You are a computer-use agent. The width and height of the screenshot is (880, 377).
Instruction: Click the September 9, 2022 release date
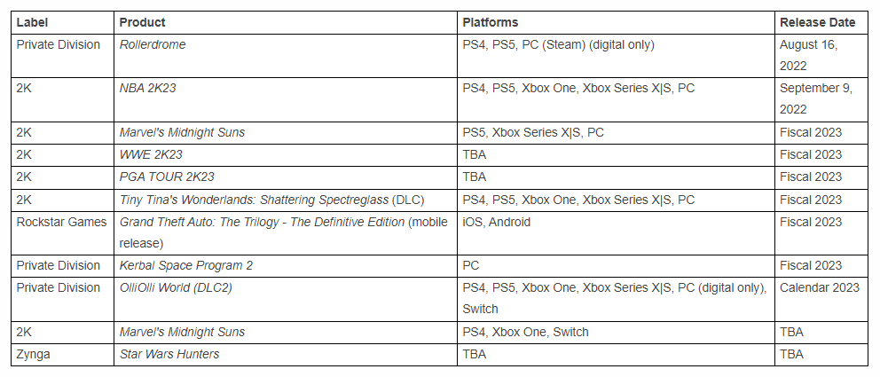click(x=816, y=99)
